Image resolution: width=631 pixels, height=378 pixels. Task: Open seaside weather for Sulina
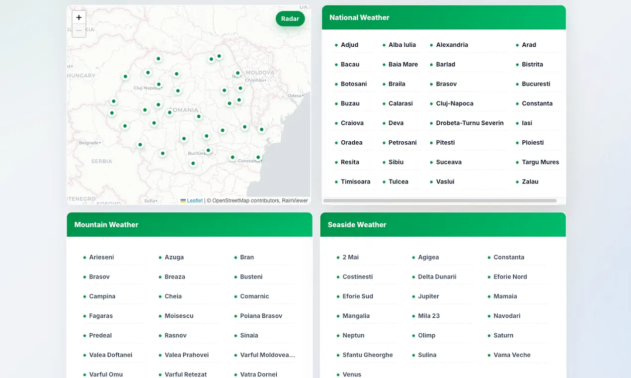pos(427,355)
